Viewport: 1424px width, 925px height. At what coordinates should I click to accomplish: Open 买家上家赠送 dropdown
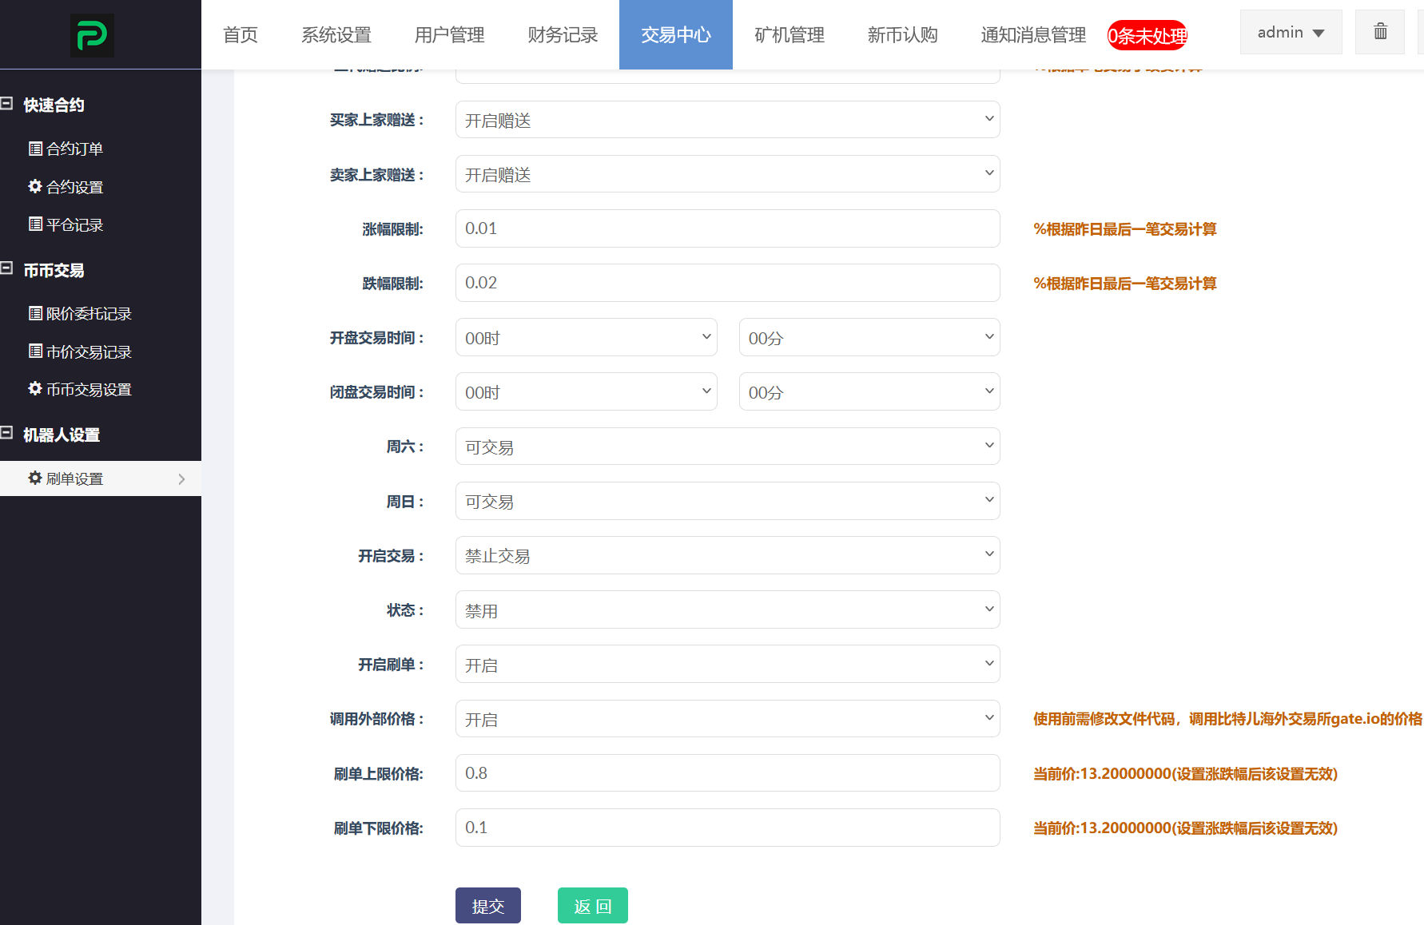coord(728,120)
